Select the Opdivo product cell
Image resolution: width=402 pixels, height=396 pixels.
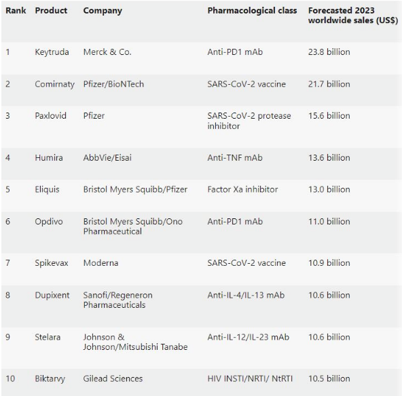tap(49, 222)
